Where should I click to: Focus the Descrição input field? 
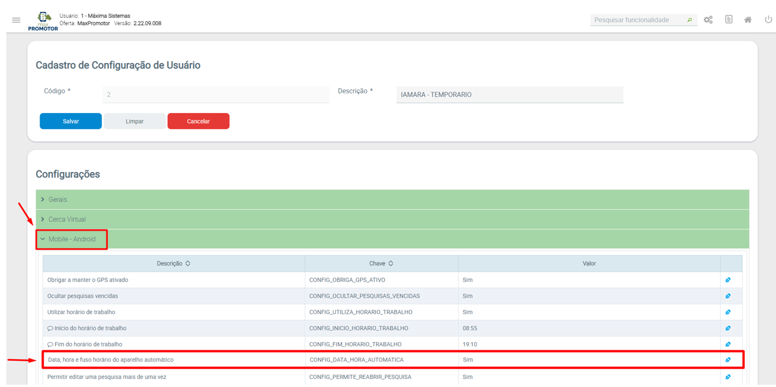509,95
